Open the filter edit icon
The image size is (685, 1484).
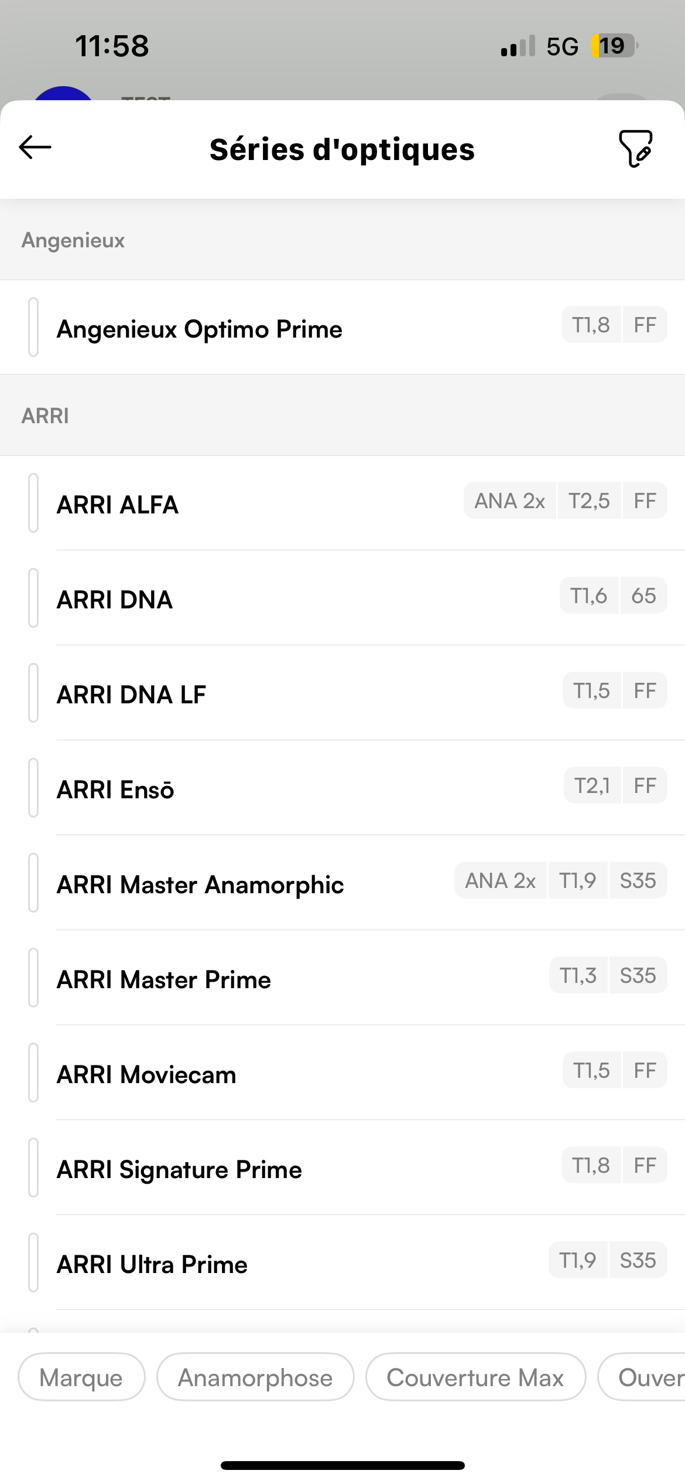coord(635,148)
